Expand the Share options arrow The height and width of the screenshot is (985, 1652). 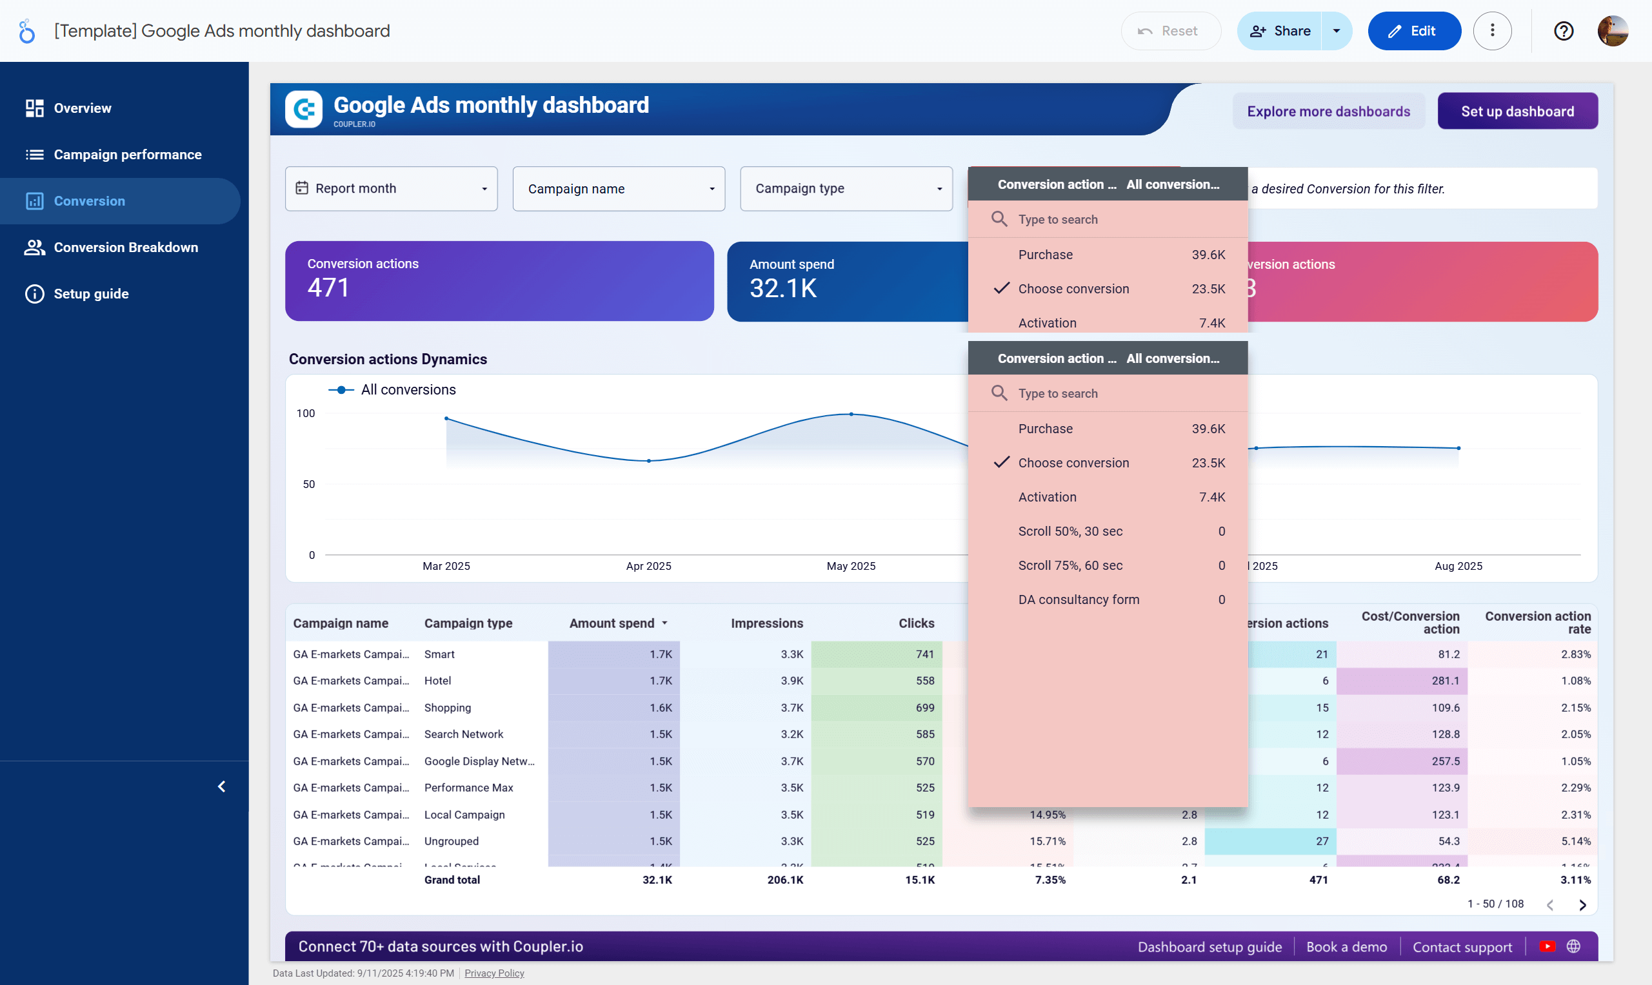(1337, 31)
